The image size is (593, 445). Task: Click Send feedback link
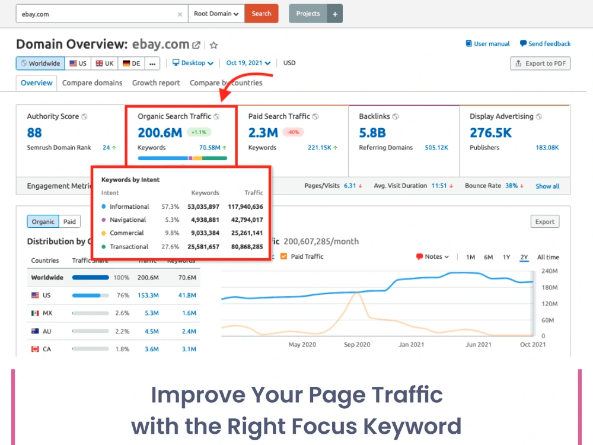545,43
